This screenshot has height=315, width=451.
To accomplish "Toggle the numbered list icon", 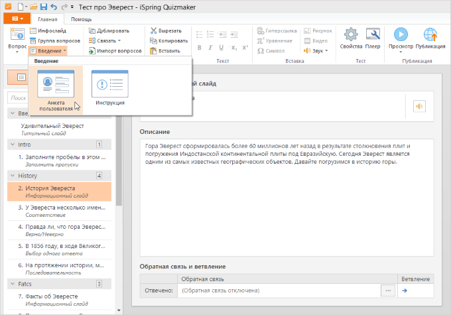I will click(210, 34).
